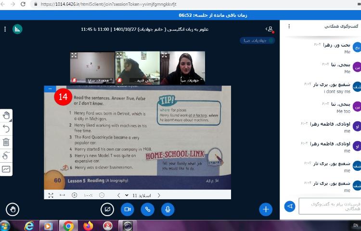Image resolution: width=361 pixels, height=231 pixels.
Task: Fit the slide to width
Action: coord(62,195)
